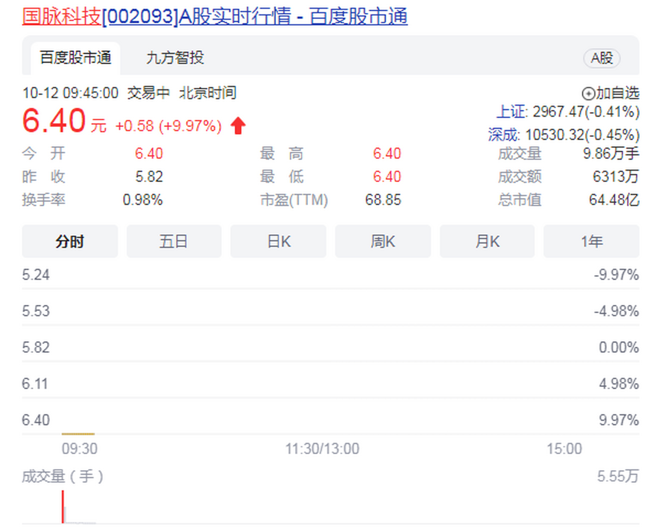Click the timestamp 10-12 09:45:00

click(70, 93)
